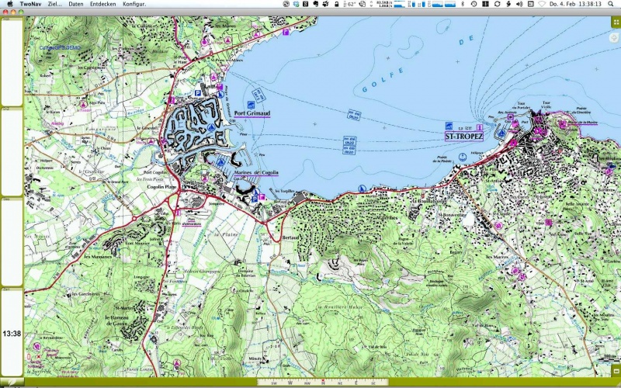The image size is (621, 388).
Task: Click the lock icon in the menu bar
Action: (x=336, y=4)
